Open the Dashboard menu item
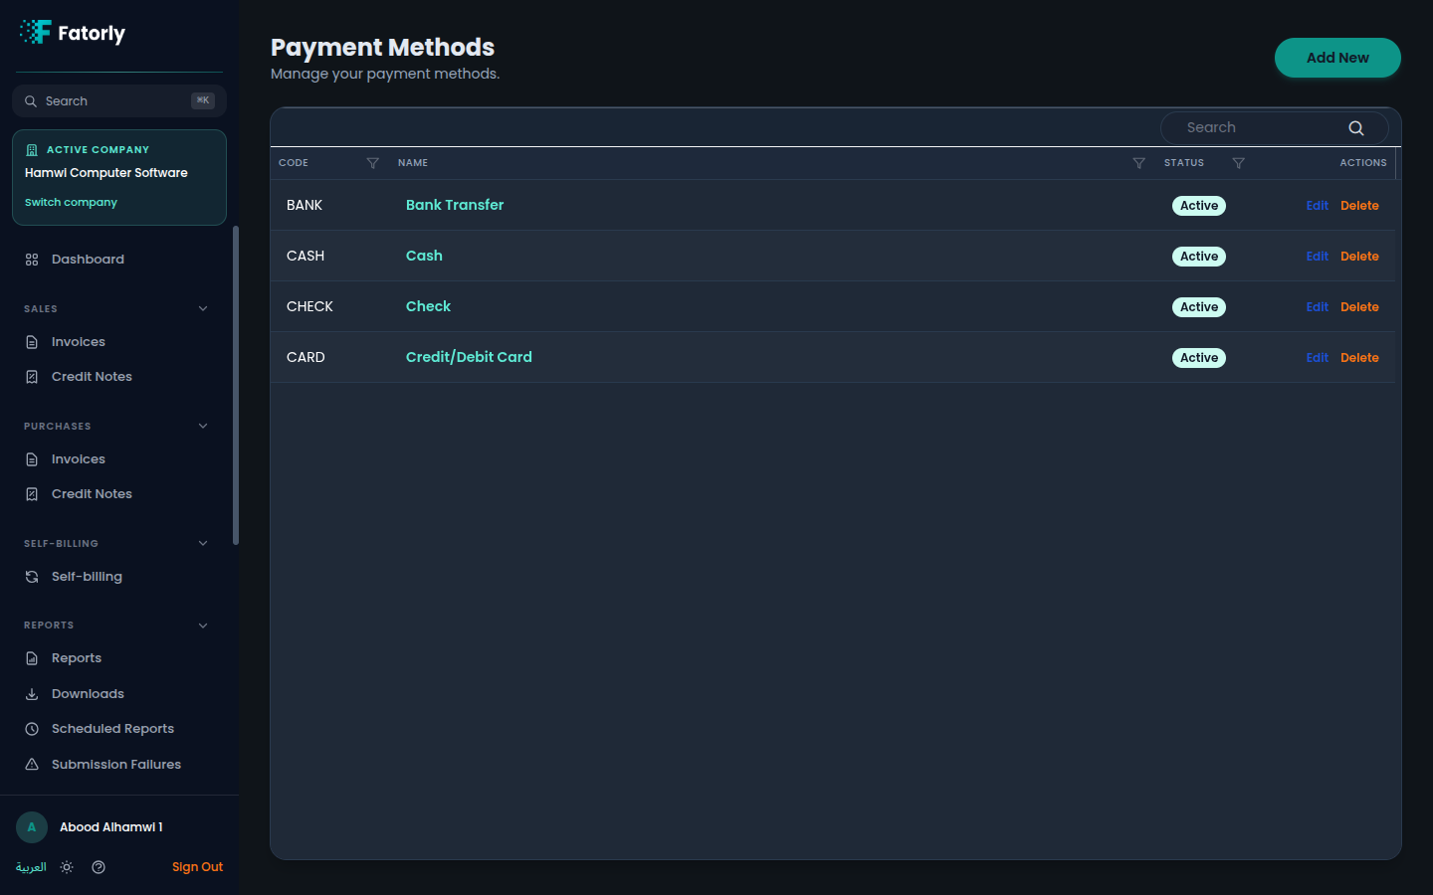1433x895 pixels. click(x=119, y=260)
